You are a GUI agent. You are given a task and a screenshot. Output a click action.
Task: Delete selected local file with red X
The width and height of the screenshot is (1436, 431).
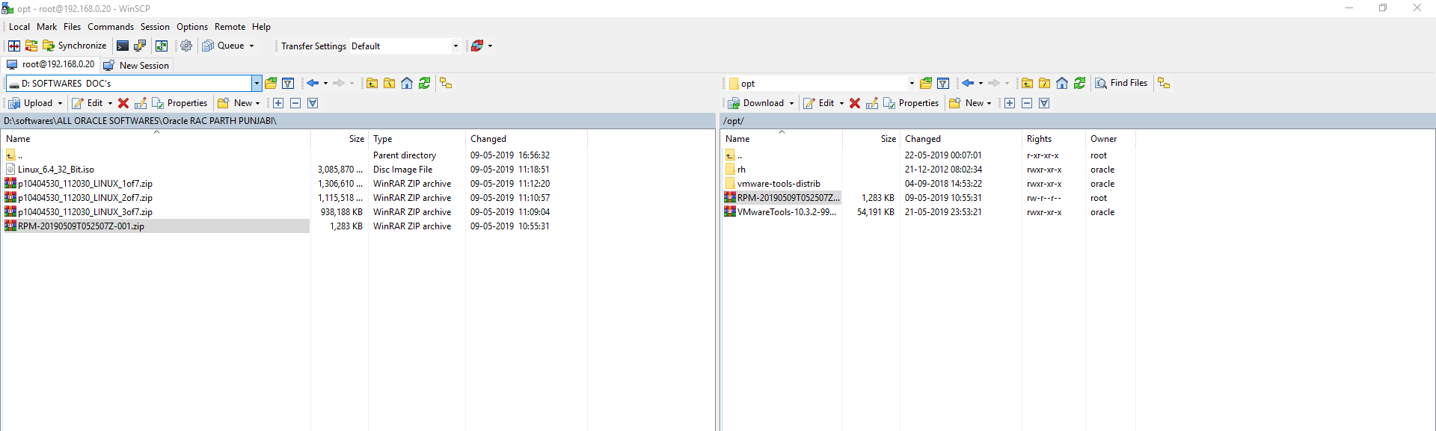coord(123,103)
